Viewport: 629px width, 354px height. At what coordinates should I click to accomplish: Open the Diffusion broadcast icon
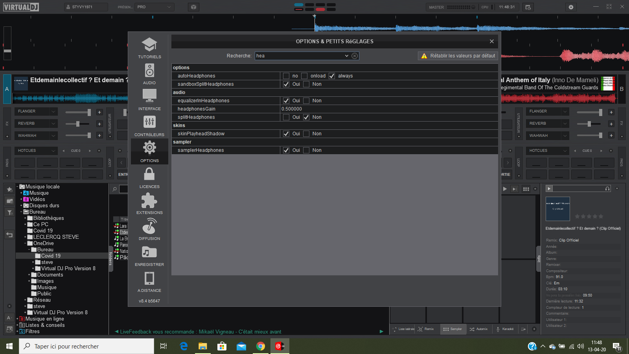149,226
